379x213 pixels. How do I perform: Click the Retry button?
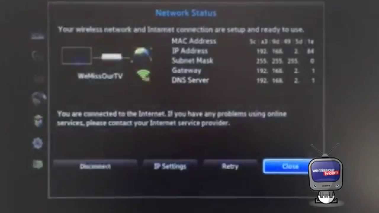(230, 167)
